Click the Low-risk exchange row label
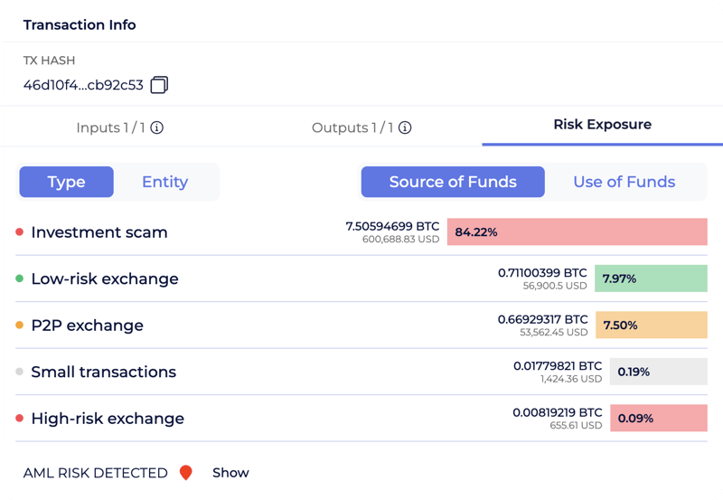The image size is (723, 500). click(x=105, y=278)
